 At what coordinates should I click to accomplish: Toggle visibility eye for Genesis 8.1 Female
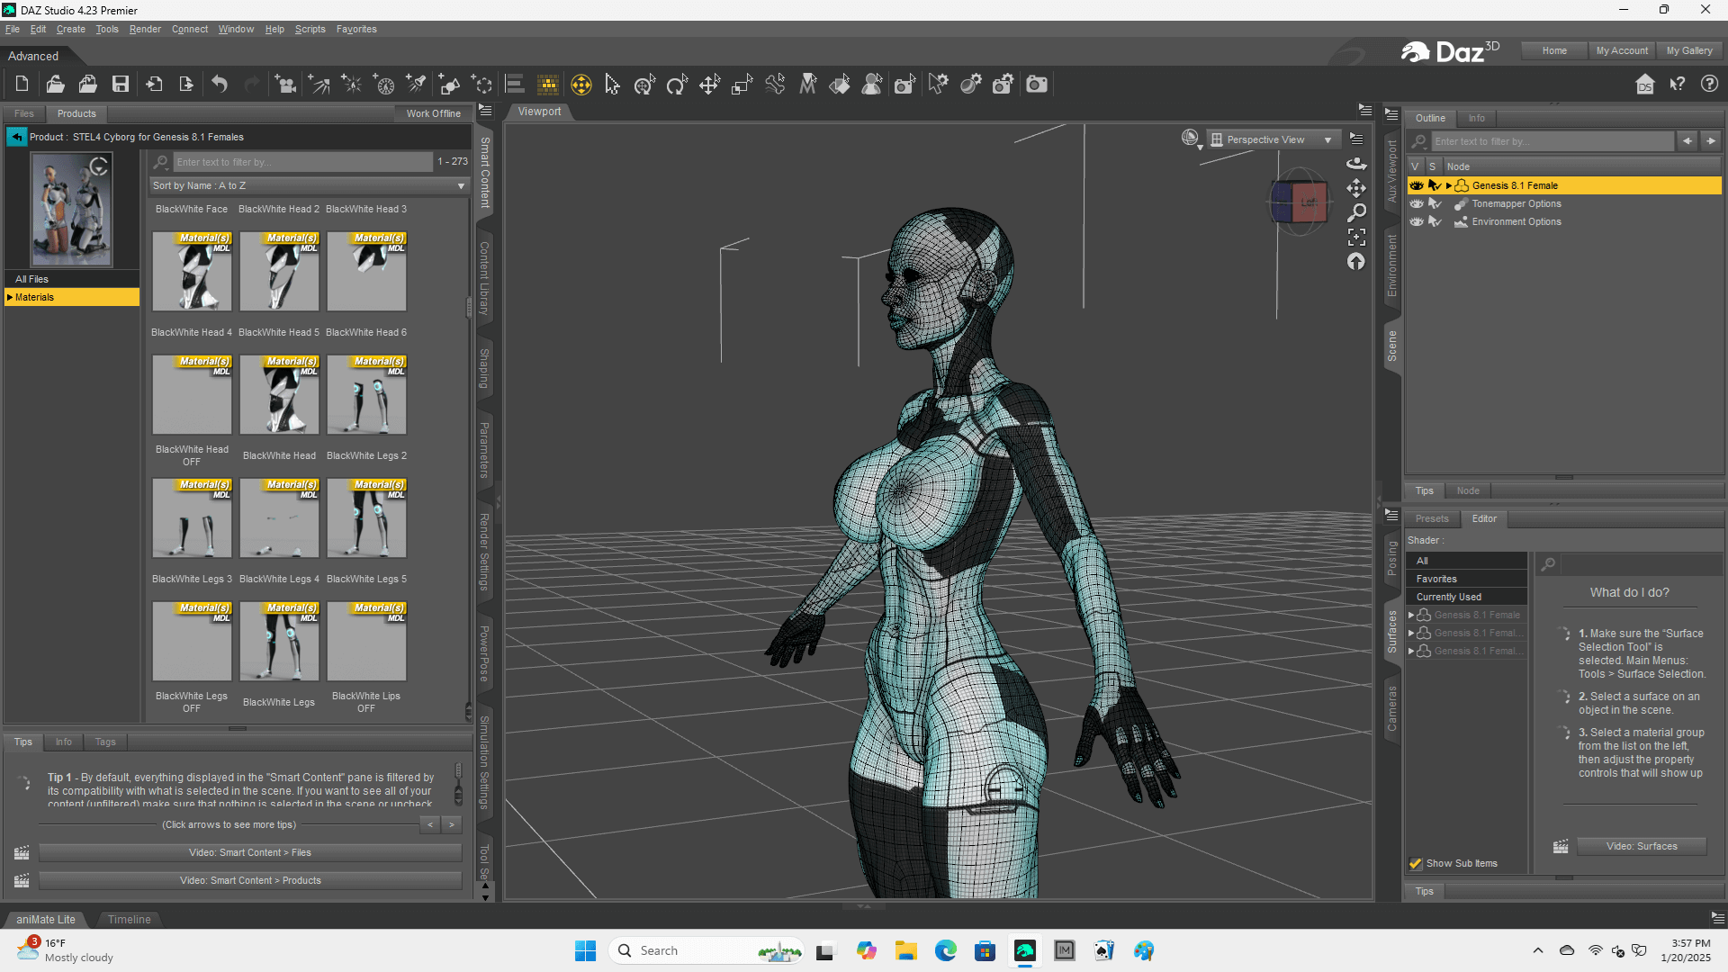1417,186
